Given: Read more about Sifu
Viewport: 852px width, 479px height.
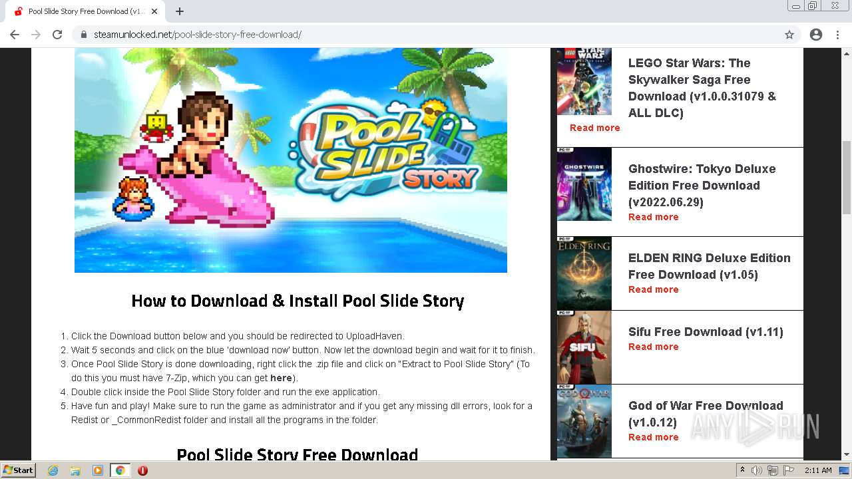Looking at the screenshot, I should point(654,347).
